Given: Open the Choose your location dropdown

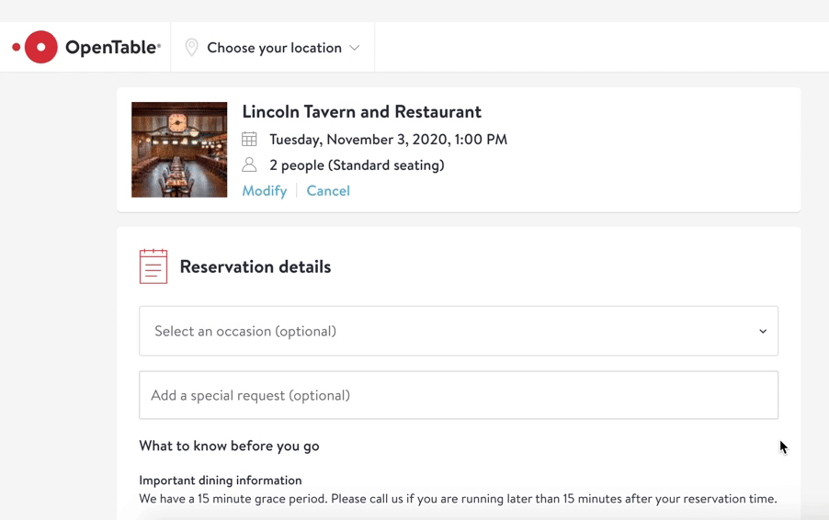Looking at the screenshot, I should (x=274, y=48).
